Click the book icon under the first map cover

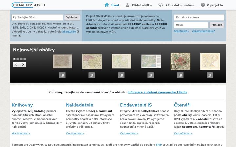(x=62, y=75)
